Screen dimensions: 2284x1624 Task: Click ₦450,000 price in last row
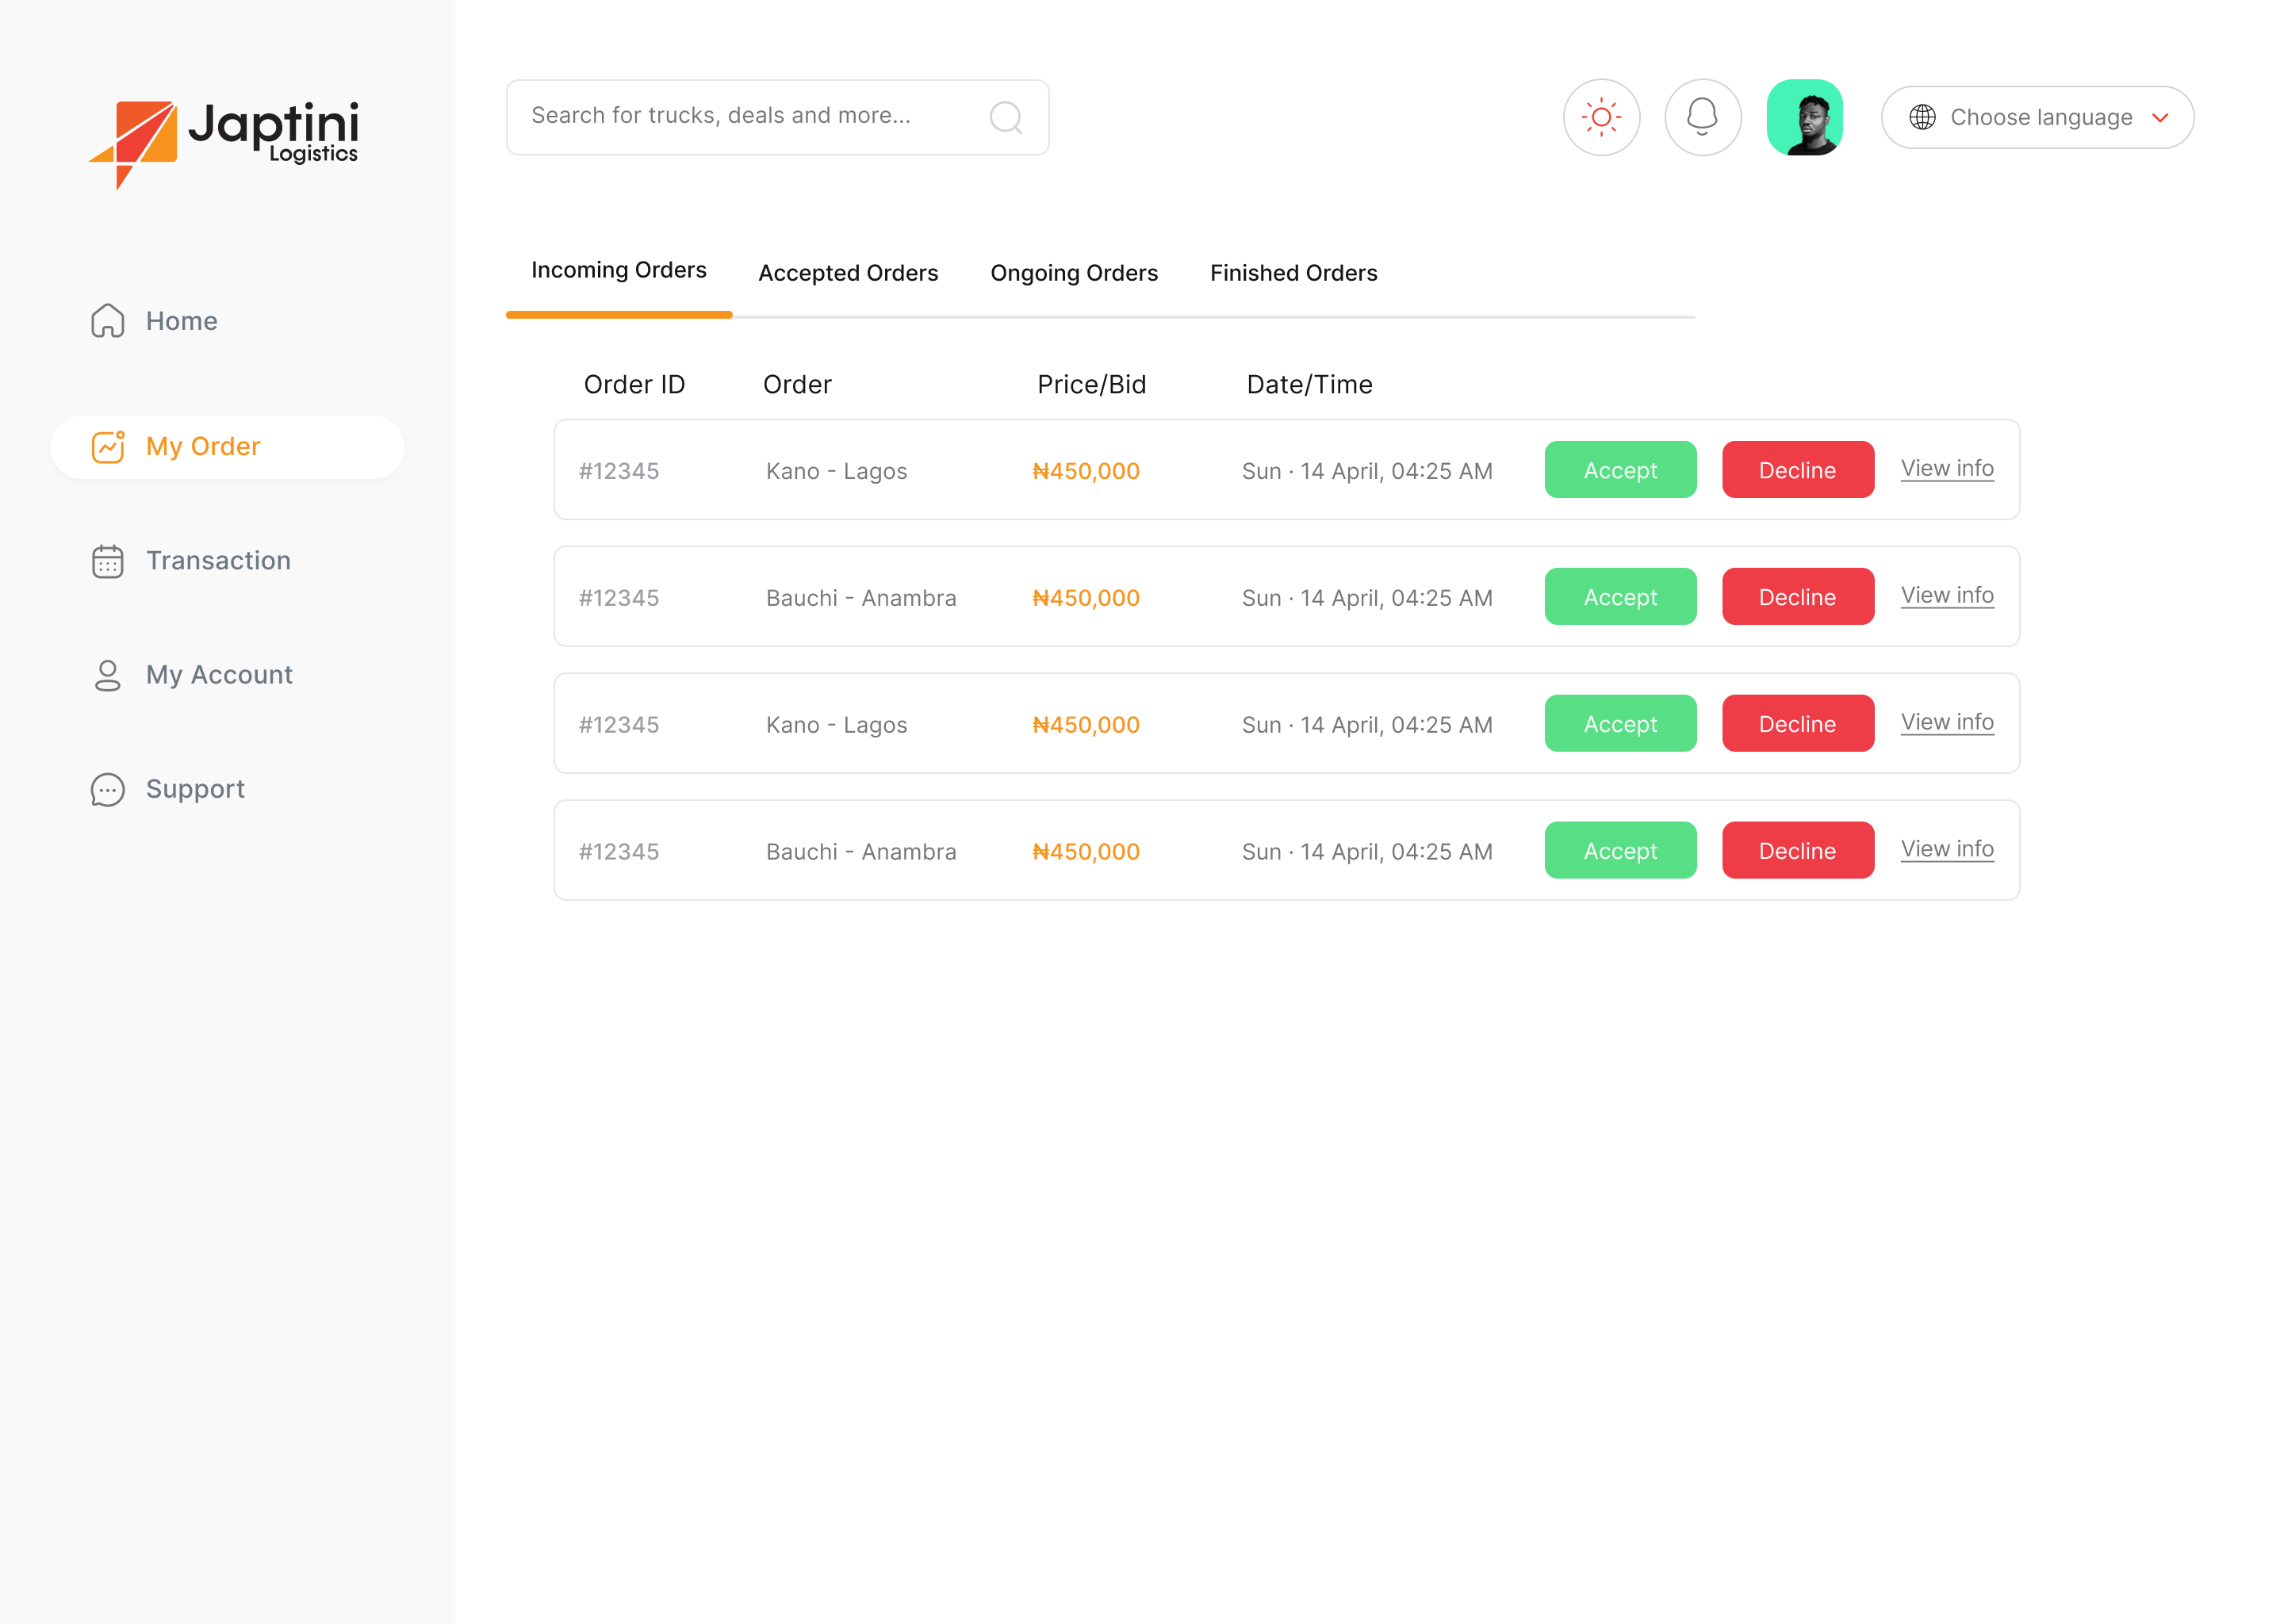coord(1085,852)
